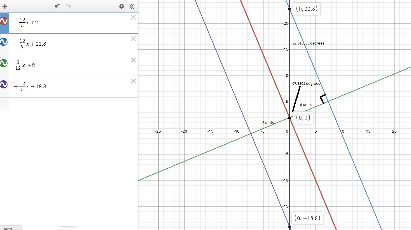Open the add item plus menu
The width and height of the screenshot is (411, 230).
[x=5, y=6]
